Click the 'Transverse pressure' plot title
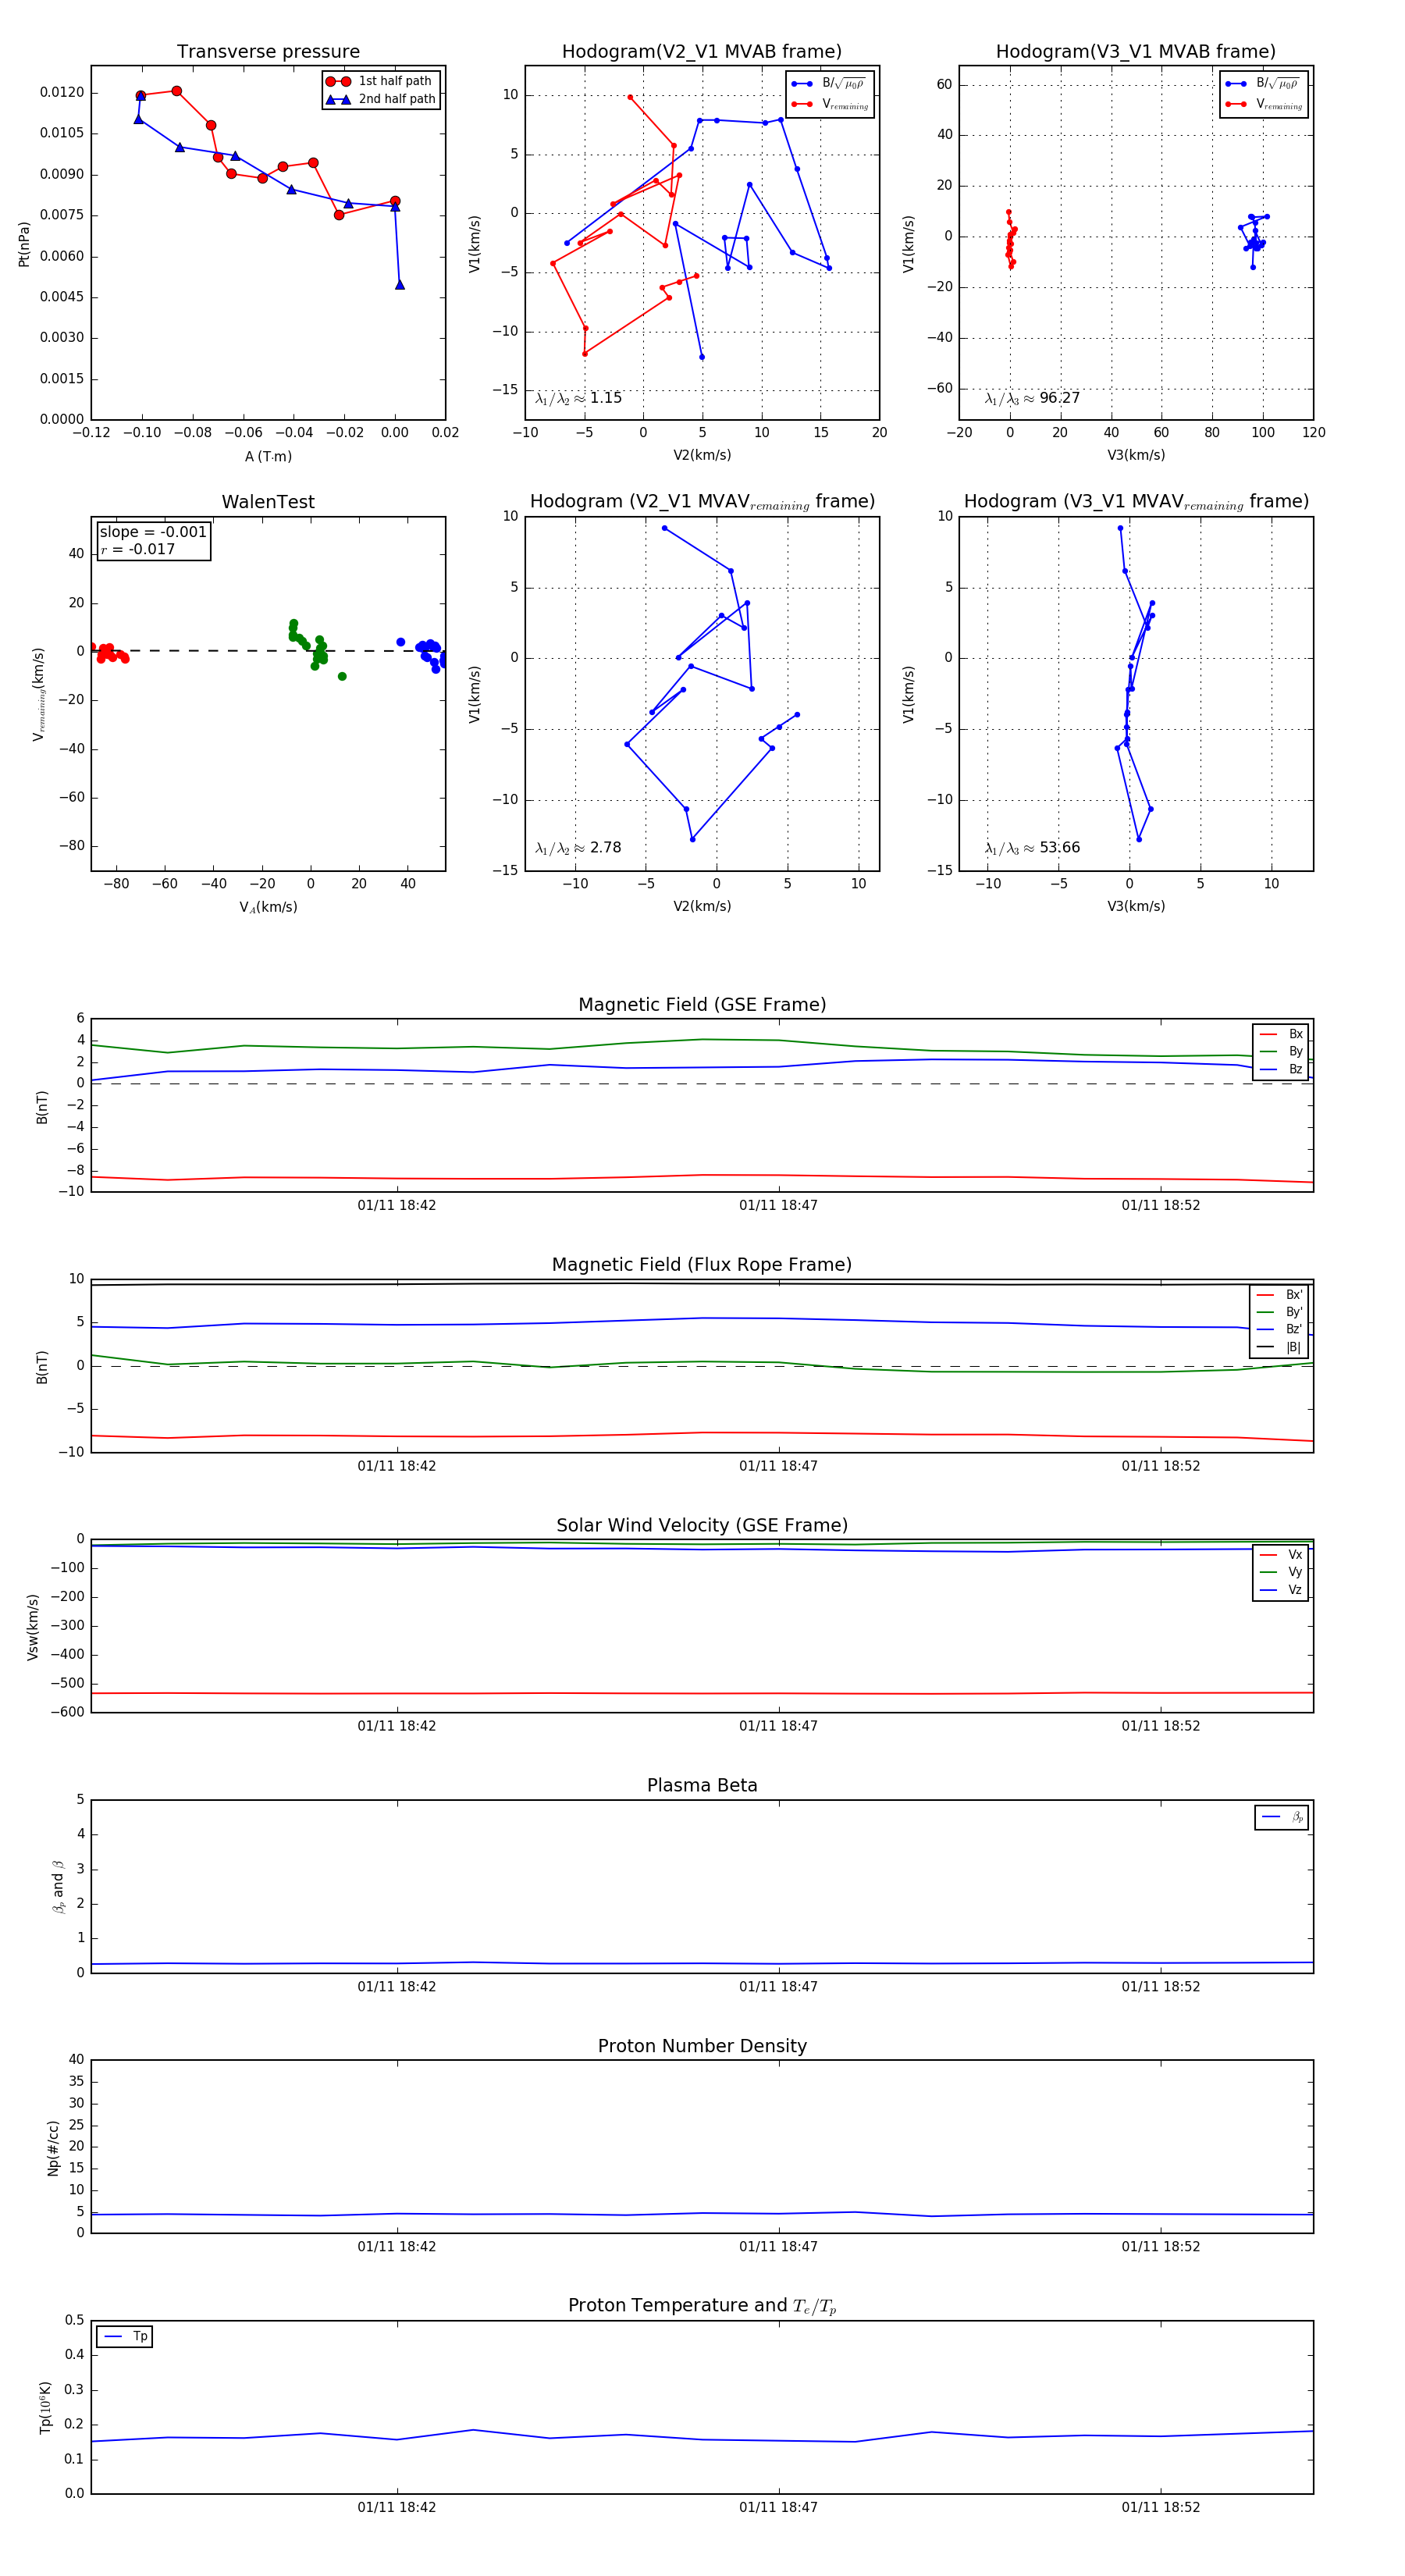This screenshot has width=1405, height=2576. click(x=268, y=52)
